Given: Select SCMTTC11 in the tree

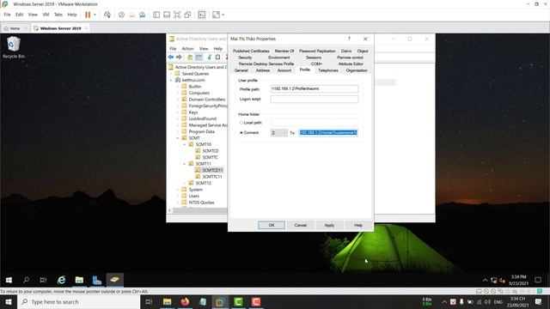Looking at the screenshot, I should coord(212,177).
